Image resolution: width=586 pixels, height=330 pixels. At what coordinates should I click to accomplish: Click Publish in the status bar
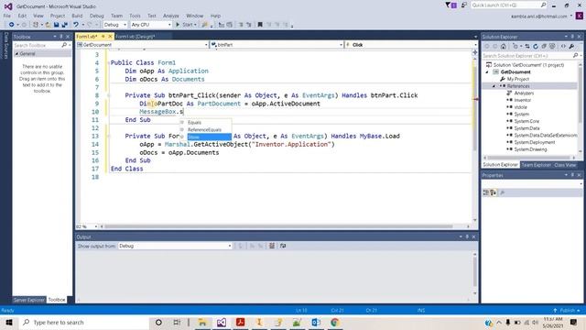pyautogui.click(x=567, y=311)
